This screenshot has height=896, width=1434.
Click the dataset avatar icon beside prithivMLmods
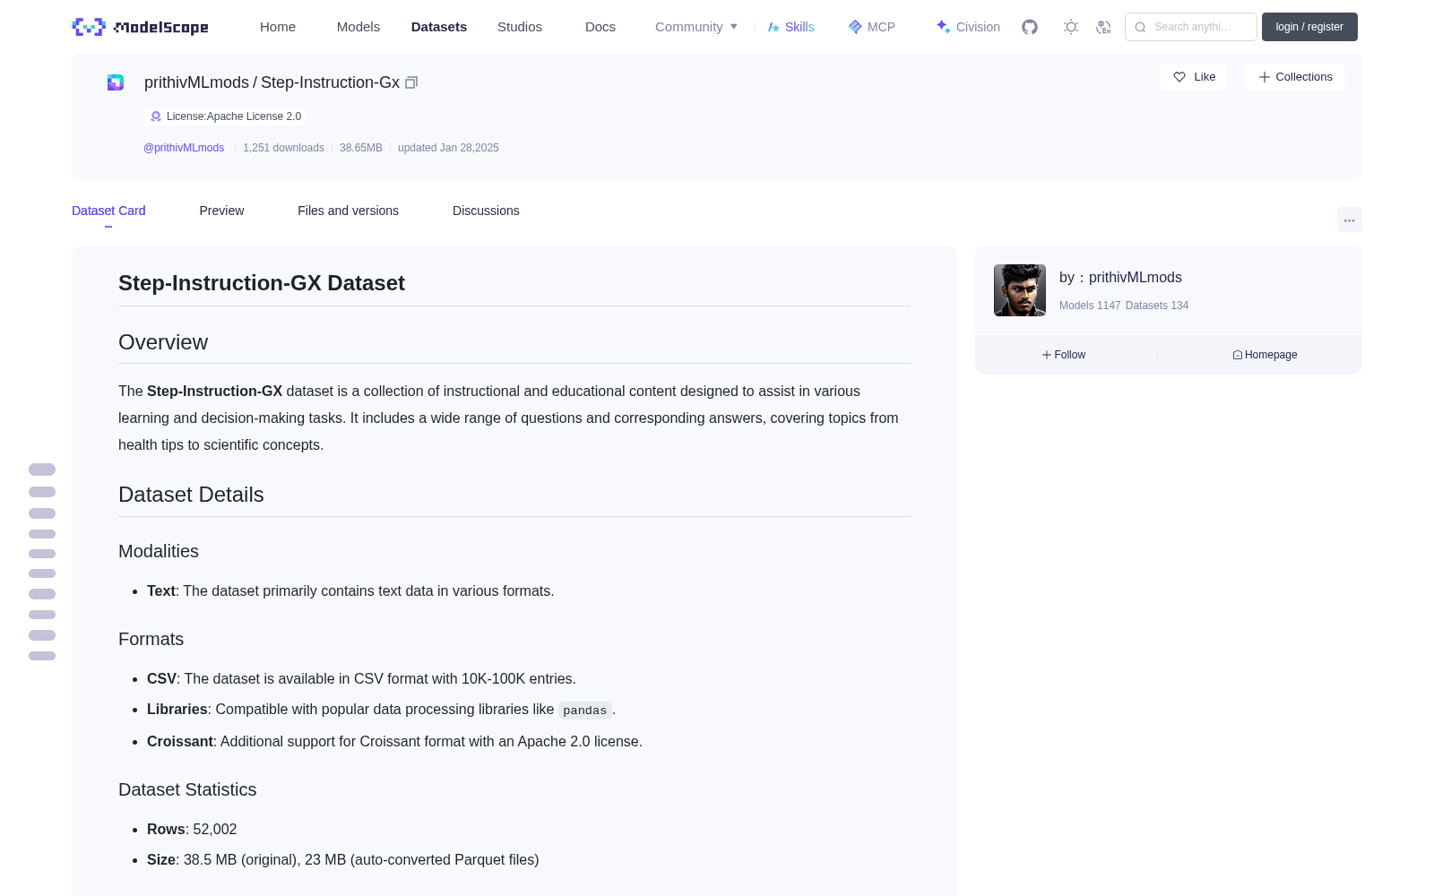pos(116,82)
